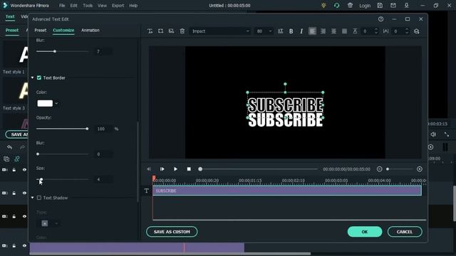
Task: Click the OK button
Action: (365, 232)
